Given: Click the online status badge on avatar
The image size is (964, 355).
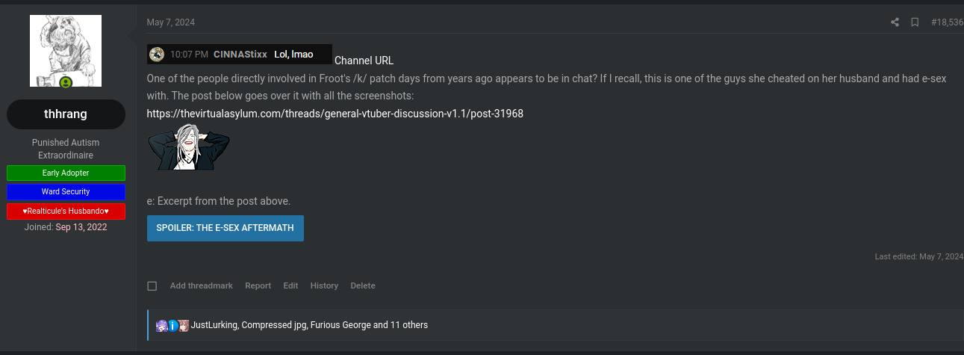Looking at the screenshot, I should pyautogui.click(x=66, y=82).
